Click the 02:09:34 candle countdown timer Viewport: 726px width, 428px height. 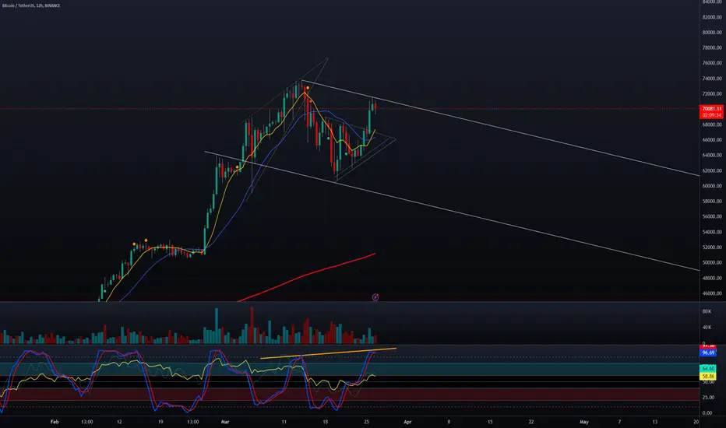pos(712,115)
